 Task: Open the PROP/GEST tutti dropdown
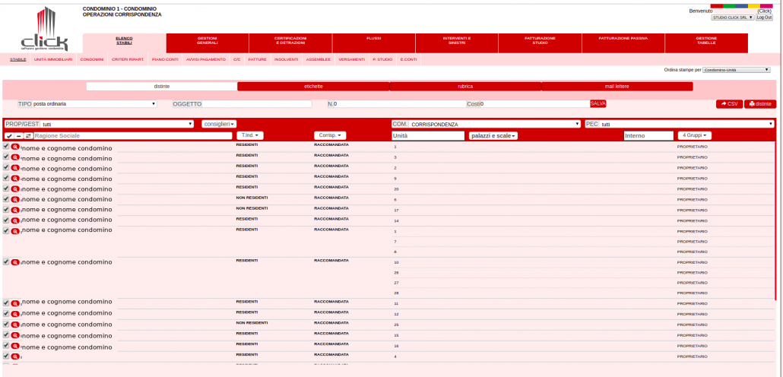pyautogui.click(x=117, y=124)
